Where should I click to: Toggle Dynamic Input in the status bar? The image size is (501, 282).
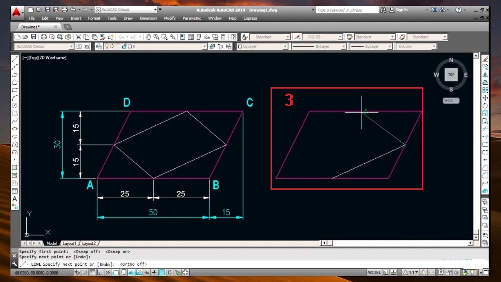pos(147,272)
